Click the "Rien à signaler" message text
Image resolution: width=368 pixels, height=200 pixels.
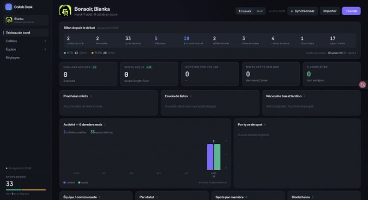click(x=290, y=106)
